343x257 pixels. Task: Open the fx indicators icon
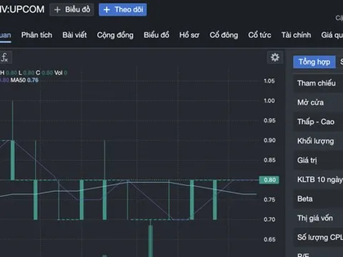pos(5,57)
